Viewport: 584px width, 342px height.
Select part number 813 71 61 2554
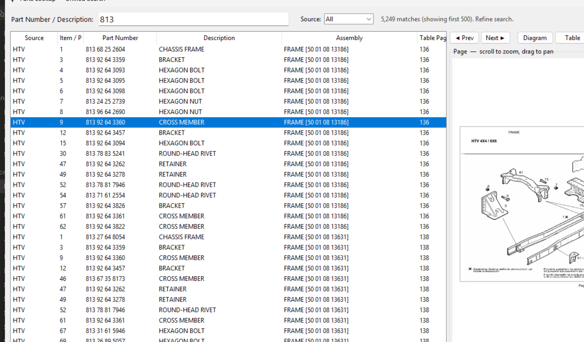click(x=106, y=195)
